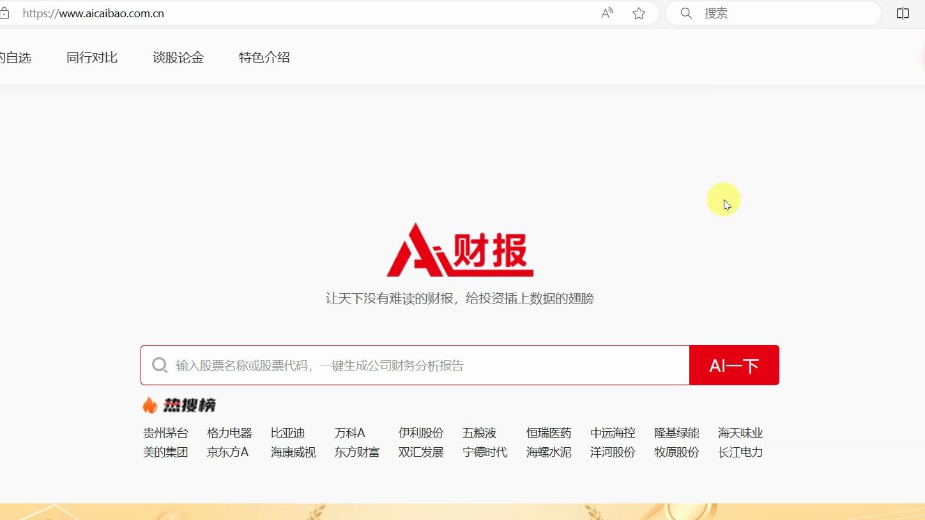
Task: Open 谈股论金 menu item
Action: pyautogui.click(x=178, y=57)
